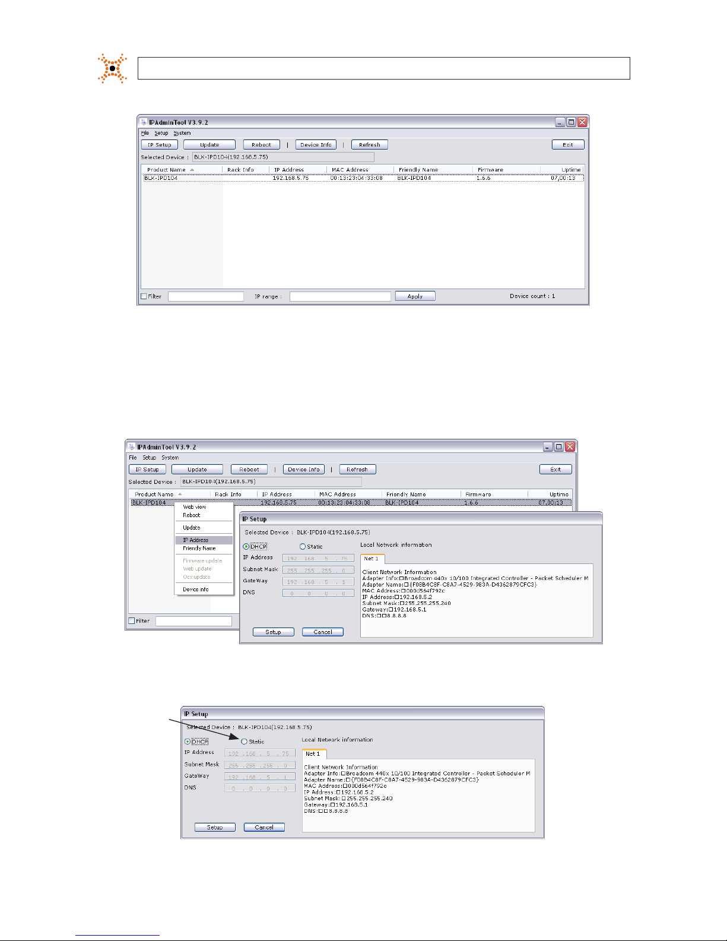
Task: Open Net 1 tab in standalone bottom dialog
Action: (313, 754)
